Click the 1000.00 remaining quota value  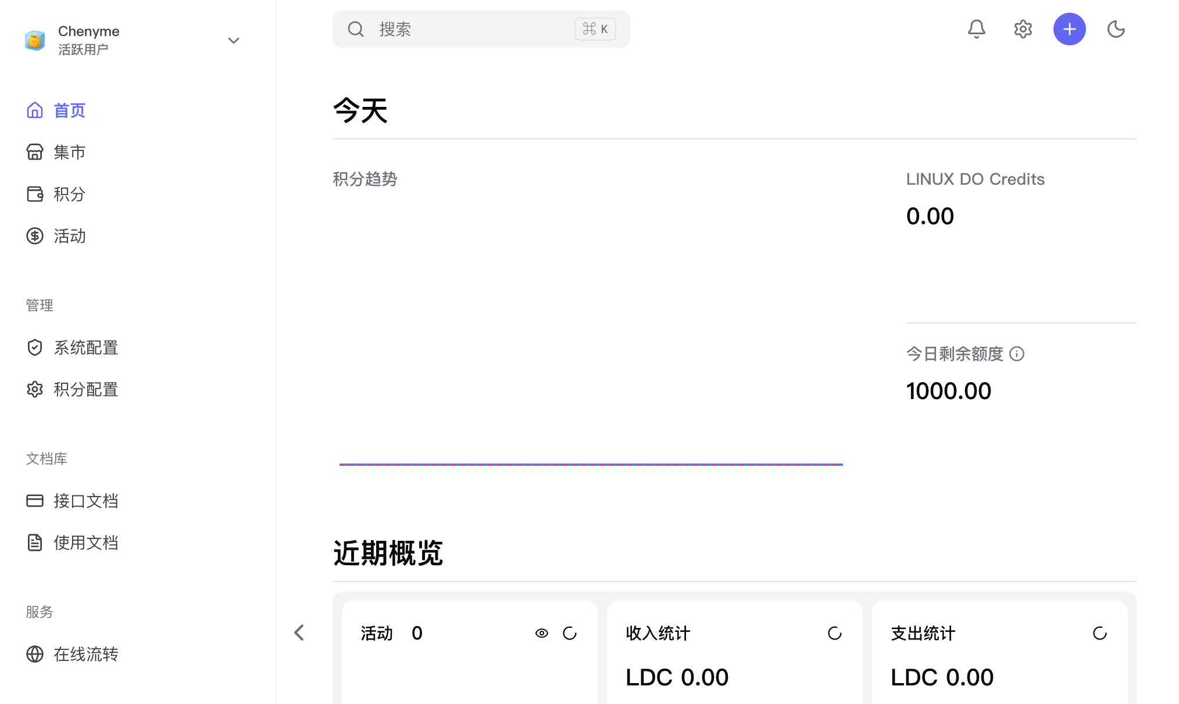(x=949, y=391)
